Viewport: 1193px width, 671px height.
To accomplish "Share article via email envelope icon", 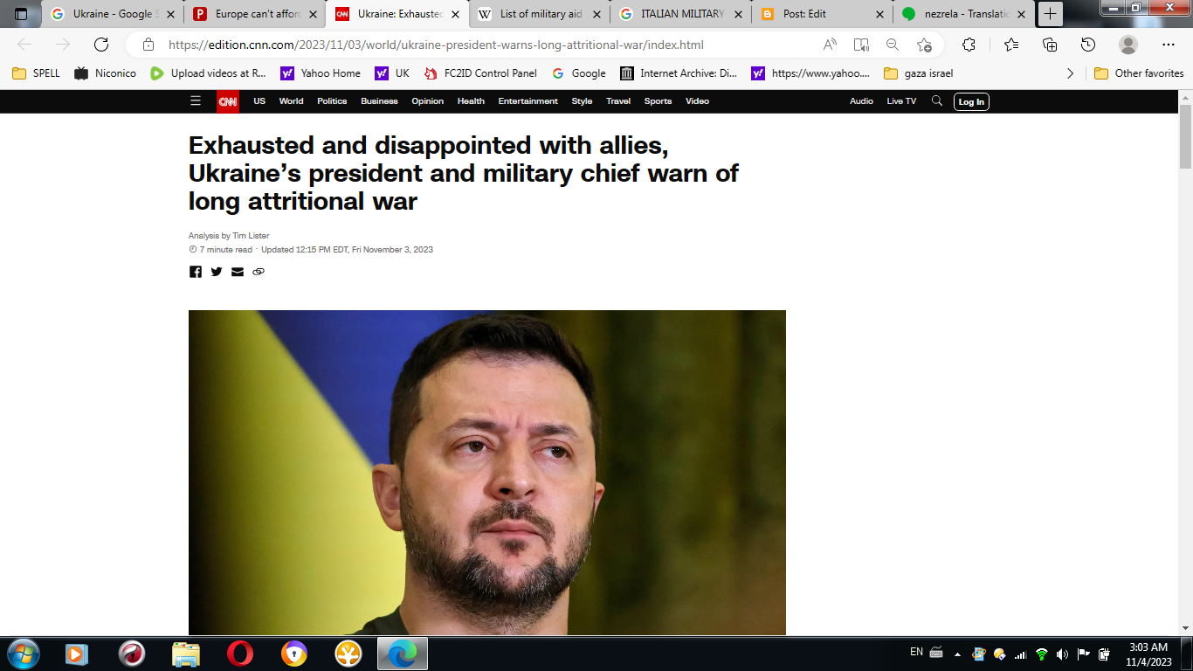I will click(238, 272).
